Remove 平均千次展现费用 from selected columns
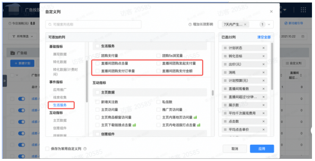This screenshot has height=161, width=315. point(263,113)
